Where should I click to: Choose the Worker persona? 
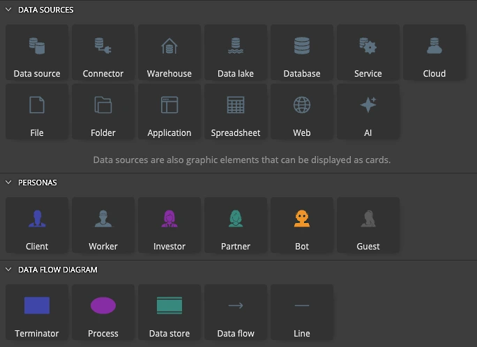tap(103, 225)
